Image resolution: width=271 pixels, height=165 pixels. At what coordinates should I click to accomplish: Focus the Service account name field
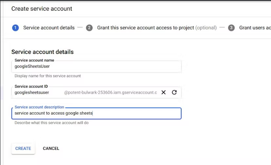point(96,66)
